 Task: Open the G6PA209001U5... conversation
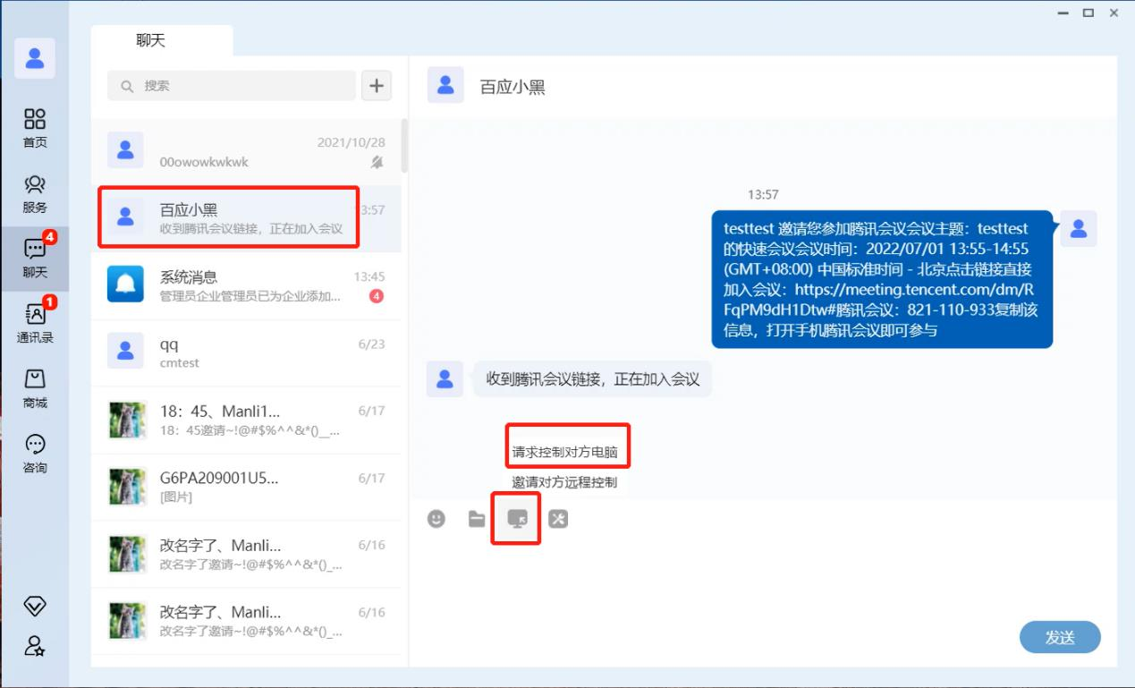point(246,488)
